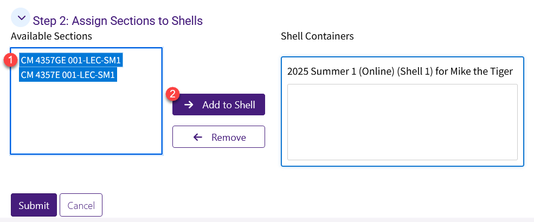Submit the section assignments

pos(34,205)
